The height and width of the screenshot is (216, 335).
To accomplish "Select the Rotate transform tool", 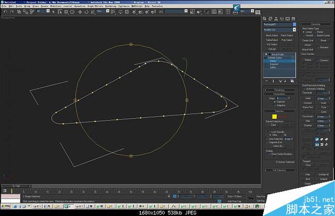I will click(x=86, y=12).
